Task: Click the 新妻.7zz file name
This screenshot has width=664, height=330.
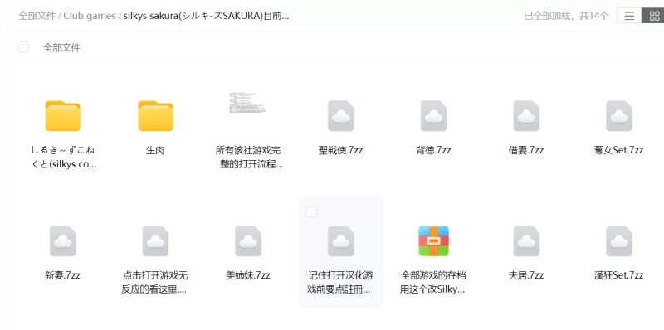Action: pyautogui.click(x=63, y=275)
